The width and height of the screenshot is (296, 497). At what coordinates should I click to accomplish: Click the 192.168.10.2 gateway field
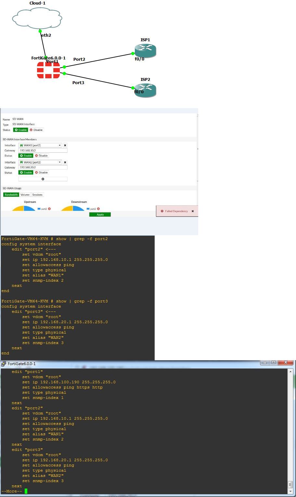pyautogui.click(x=43, y=151)
